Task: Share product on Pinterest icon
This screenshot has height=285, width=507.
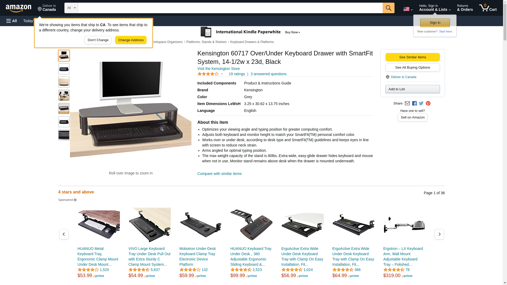Action: [x=428, y=103]
